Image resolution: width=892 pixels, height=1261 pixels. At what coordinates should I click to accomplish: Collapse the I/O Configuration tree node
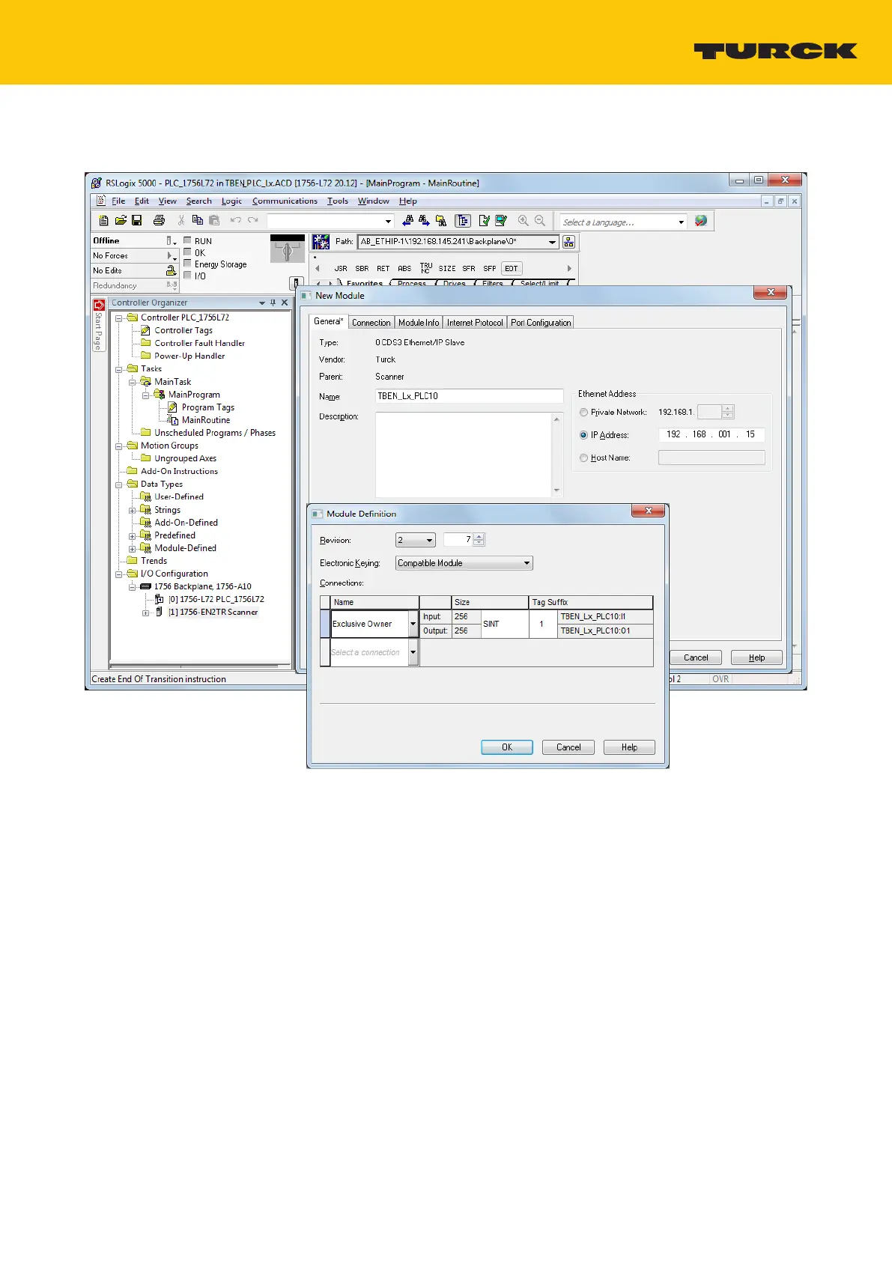[x=119, y=574]
